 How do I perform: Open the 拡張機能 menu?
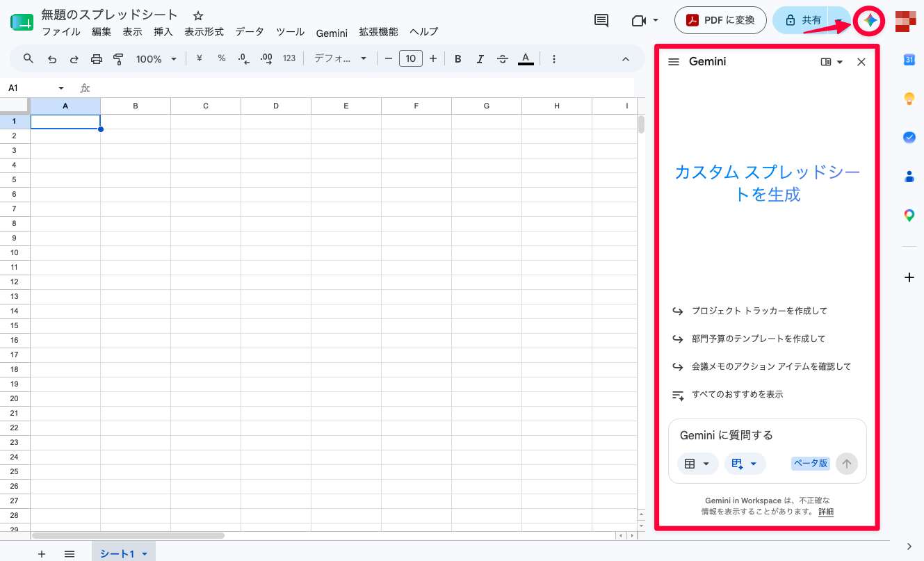pos(378,32)
